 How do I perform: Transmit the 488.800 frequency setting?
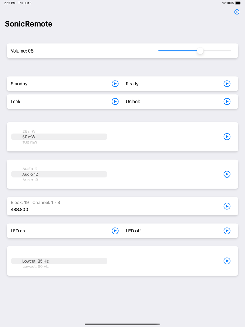(227, 206)
